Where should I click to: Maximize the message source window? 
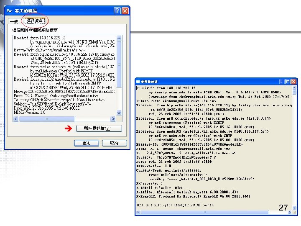coord(287,82)
